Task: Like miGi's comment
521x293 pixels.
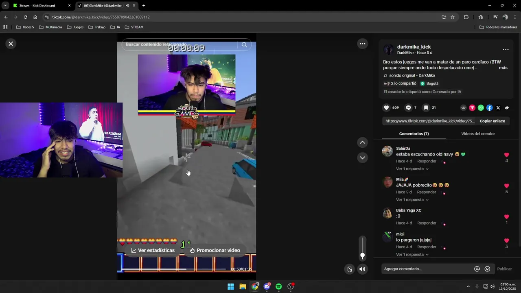Action: click(x=506, y=241)
